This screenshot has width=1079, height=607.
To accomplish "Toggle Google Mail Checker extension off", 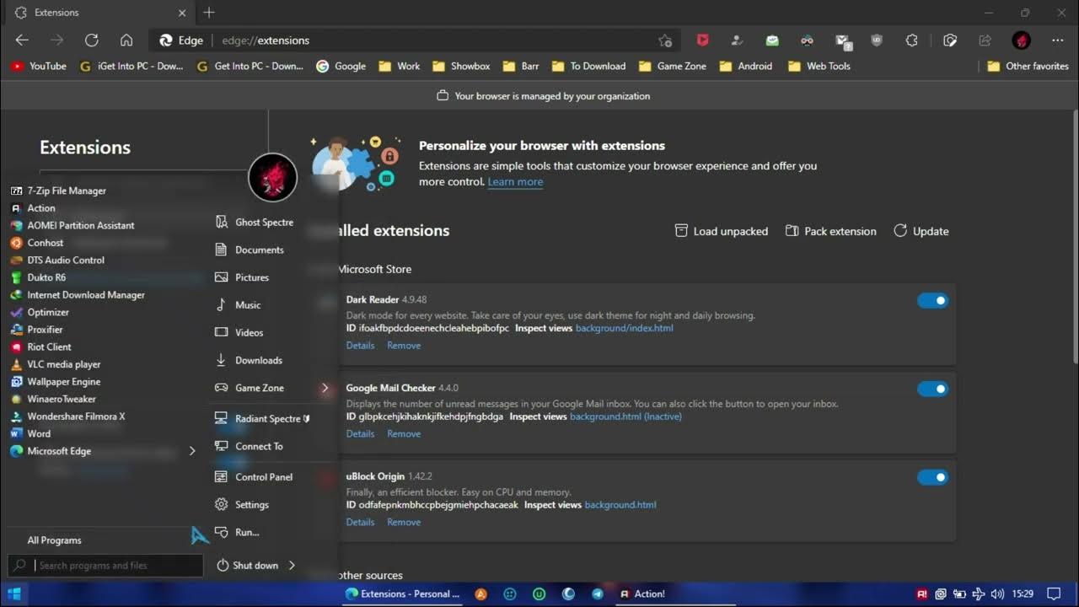I will point(932,389).
